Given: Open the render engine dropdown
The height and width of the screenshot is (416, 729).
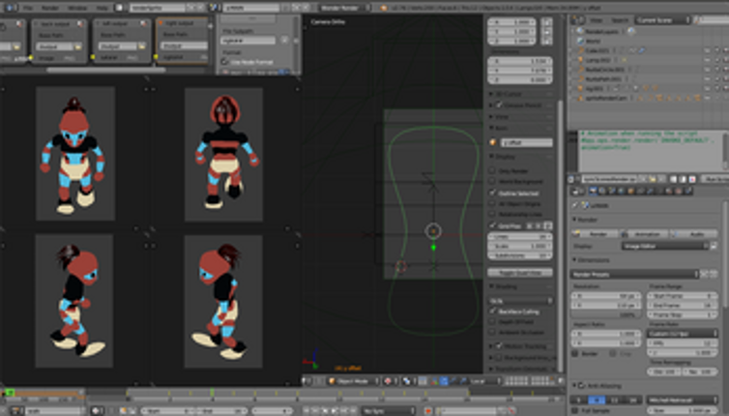Looking at the screenshot, I should pyautogui.click(x=345, y=8).
